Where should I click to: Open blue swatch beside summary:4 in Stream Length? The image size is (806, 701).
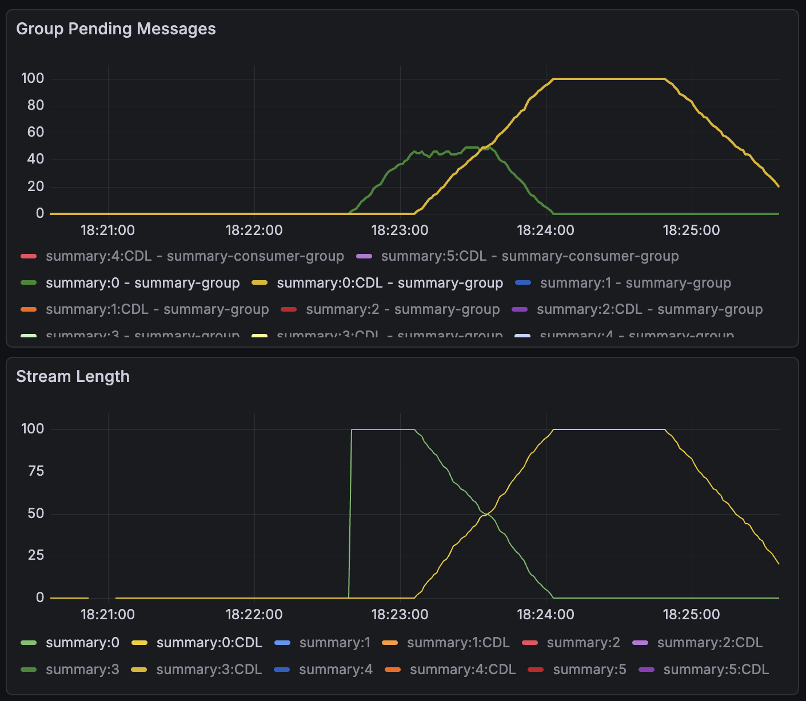[282, 670]
